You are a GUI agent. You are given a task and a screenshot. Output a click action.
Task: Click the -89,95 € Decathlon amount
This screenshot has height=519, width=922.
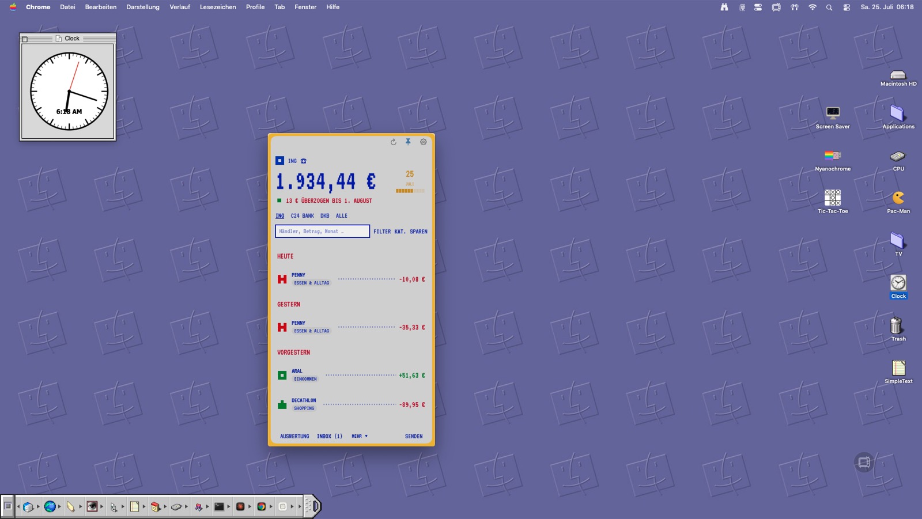pos(412,405)
